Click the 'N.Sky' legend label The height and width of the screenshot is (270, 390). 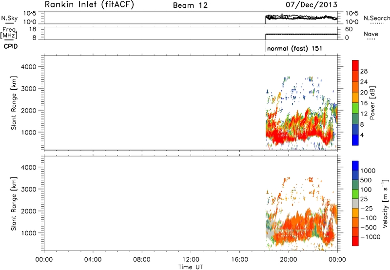(x=9, y=18)
